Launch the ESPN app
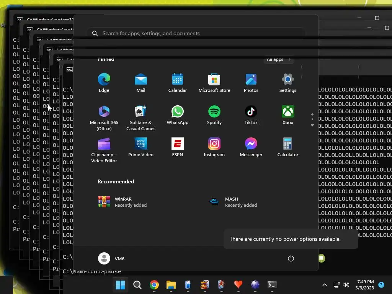Viewport: 392px width, 294px height. (x=178, y=147)
